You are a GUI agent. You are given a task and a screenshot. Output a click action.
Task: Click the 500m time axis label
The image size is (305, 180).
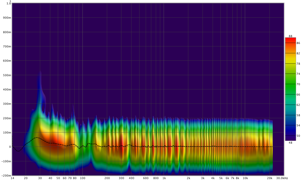point(7,75)
